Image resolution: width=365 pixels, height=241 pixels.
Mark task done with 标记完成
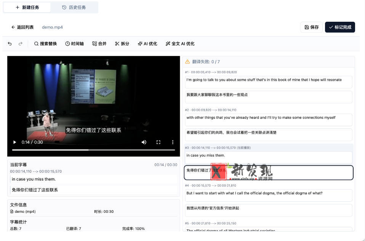340,27
